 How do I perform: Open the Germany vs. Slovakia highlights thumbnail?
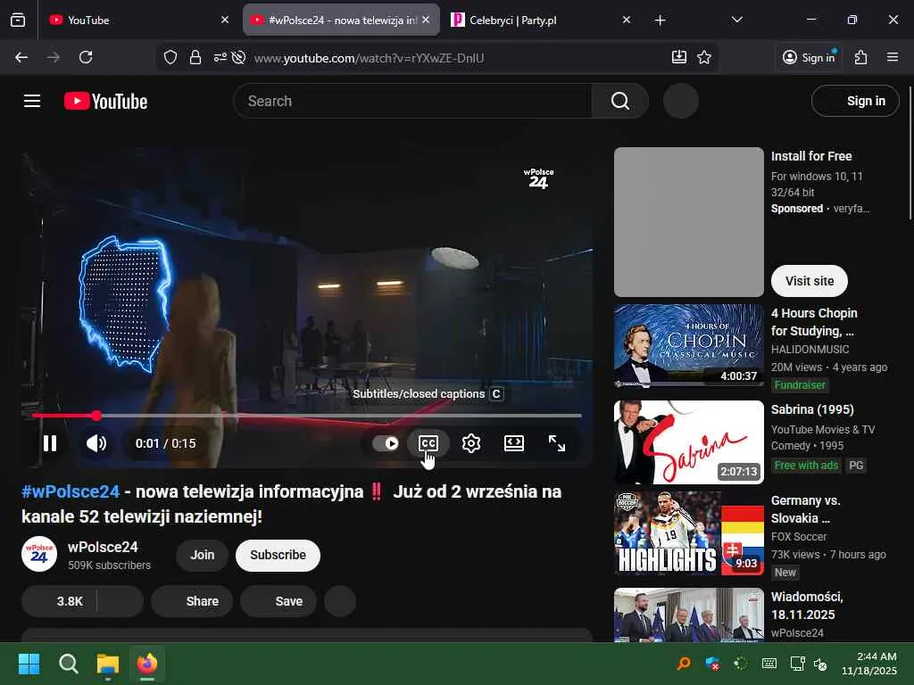click(688, 533)
